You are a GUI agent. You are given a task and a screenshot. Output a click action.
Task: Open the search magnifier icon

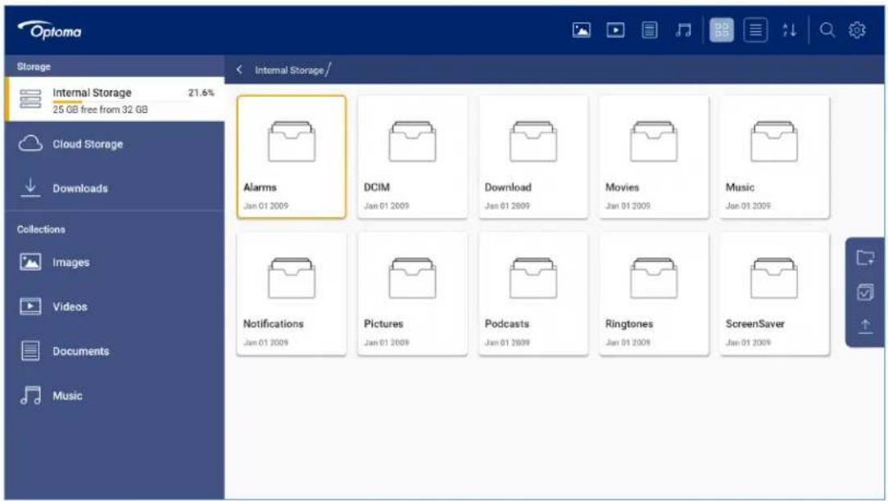(827, 30)
